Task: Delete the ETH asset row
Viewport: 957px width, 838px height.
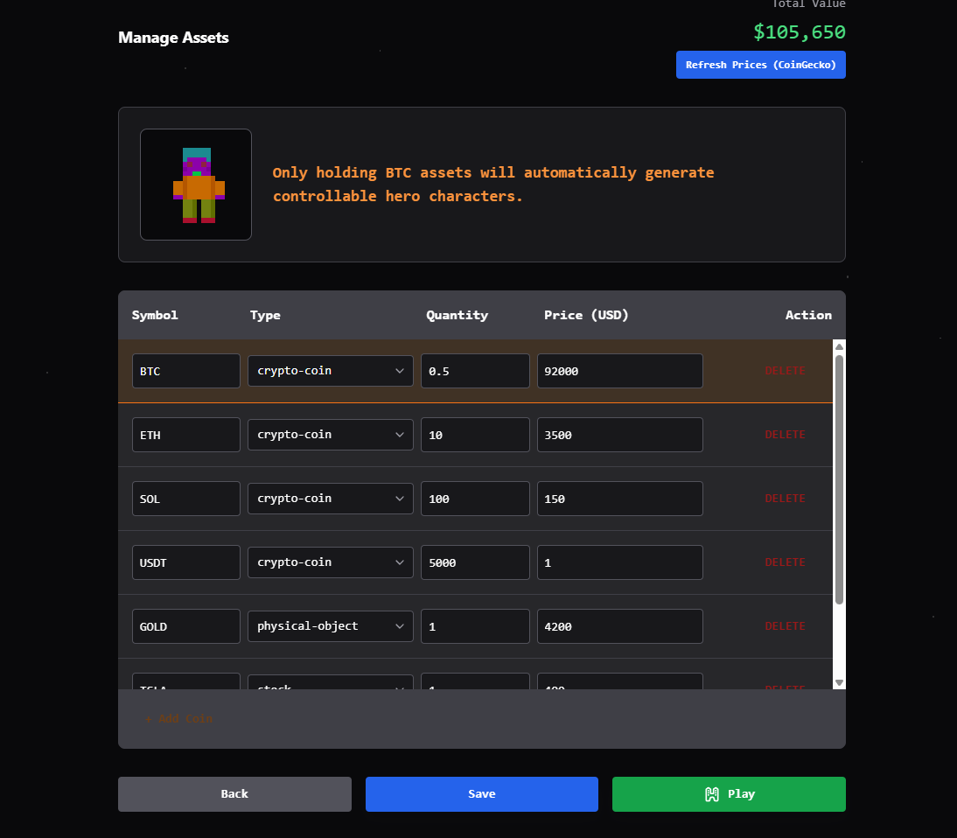Action: [x=785, y=434]
